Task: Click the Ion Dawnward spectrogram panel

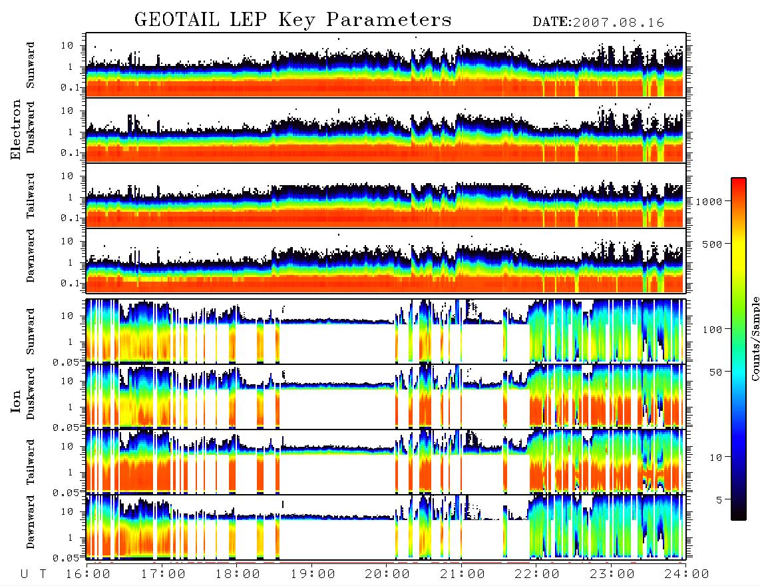Action: click(386, 527)
